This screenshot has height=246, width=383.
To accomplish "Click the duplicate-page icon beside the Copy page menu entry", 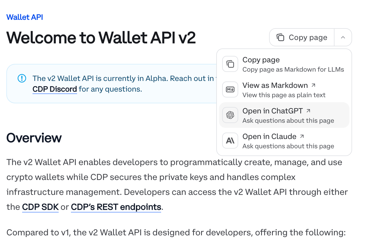I will pyautogui.click(x=230, y=64).
